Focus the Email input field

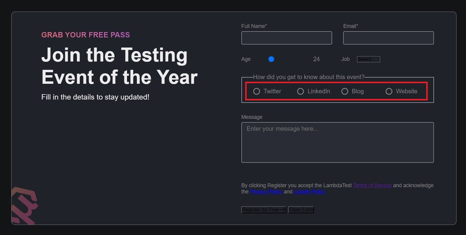coord(388,38)
